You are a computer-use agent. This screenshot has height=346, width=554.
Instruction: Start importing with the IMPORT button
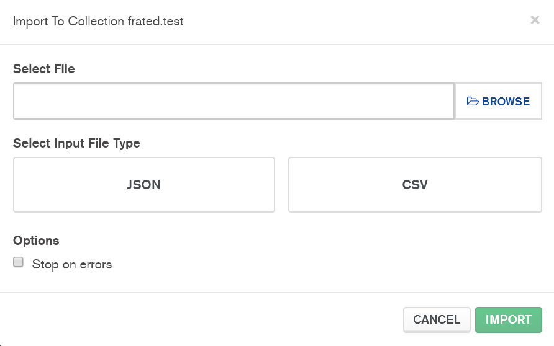tap(508, 319)
